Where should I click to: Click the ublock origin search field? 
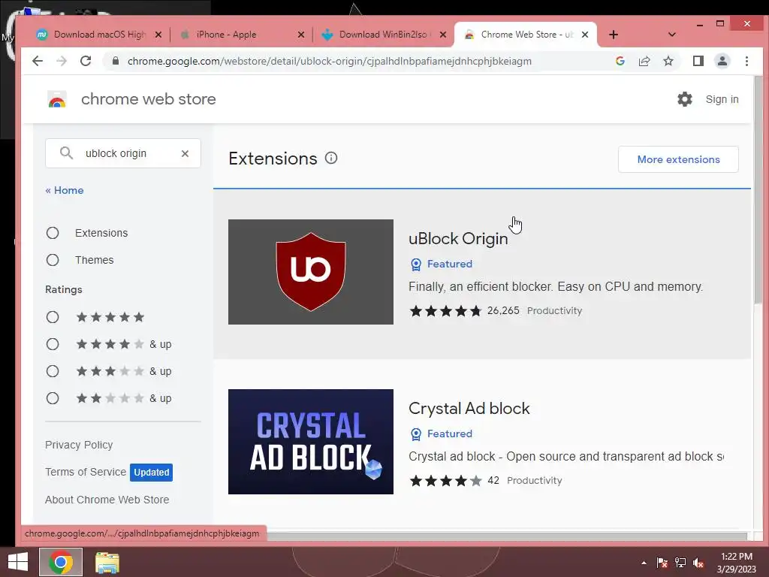(123, 153)
